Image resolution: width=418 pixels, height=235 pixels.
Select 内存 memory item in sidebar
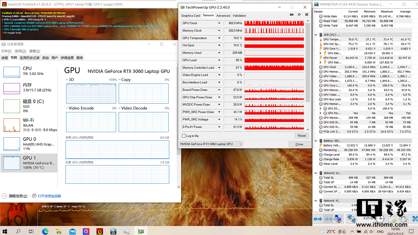pos(29,88)
